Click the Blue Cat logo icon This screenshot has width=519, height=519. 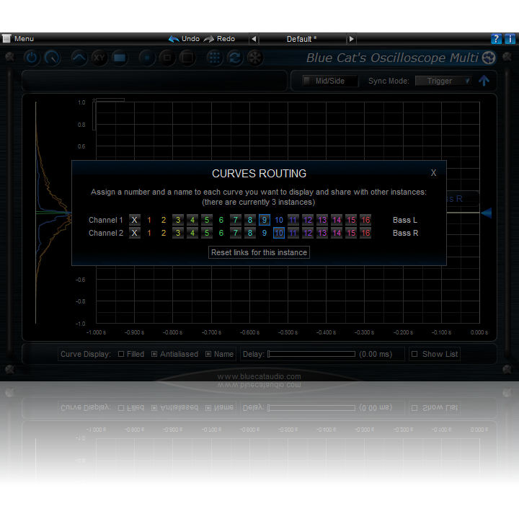coord(489,58)
